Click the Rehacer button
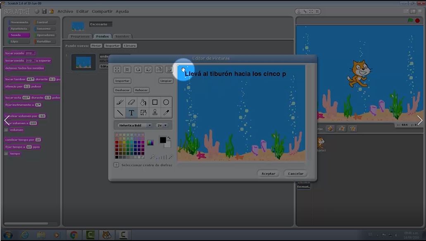The image size is (426, 241). [x=141, y=90]
